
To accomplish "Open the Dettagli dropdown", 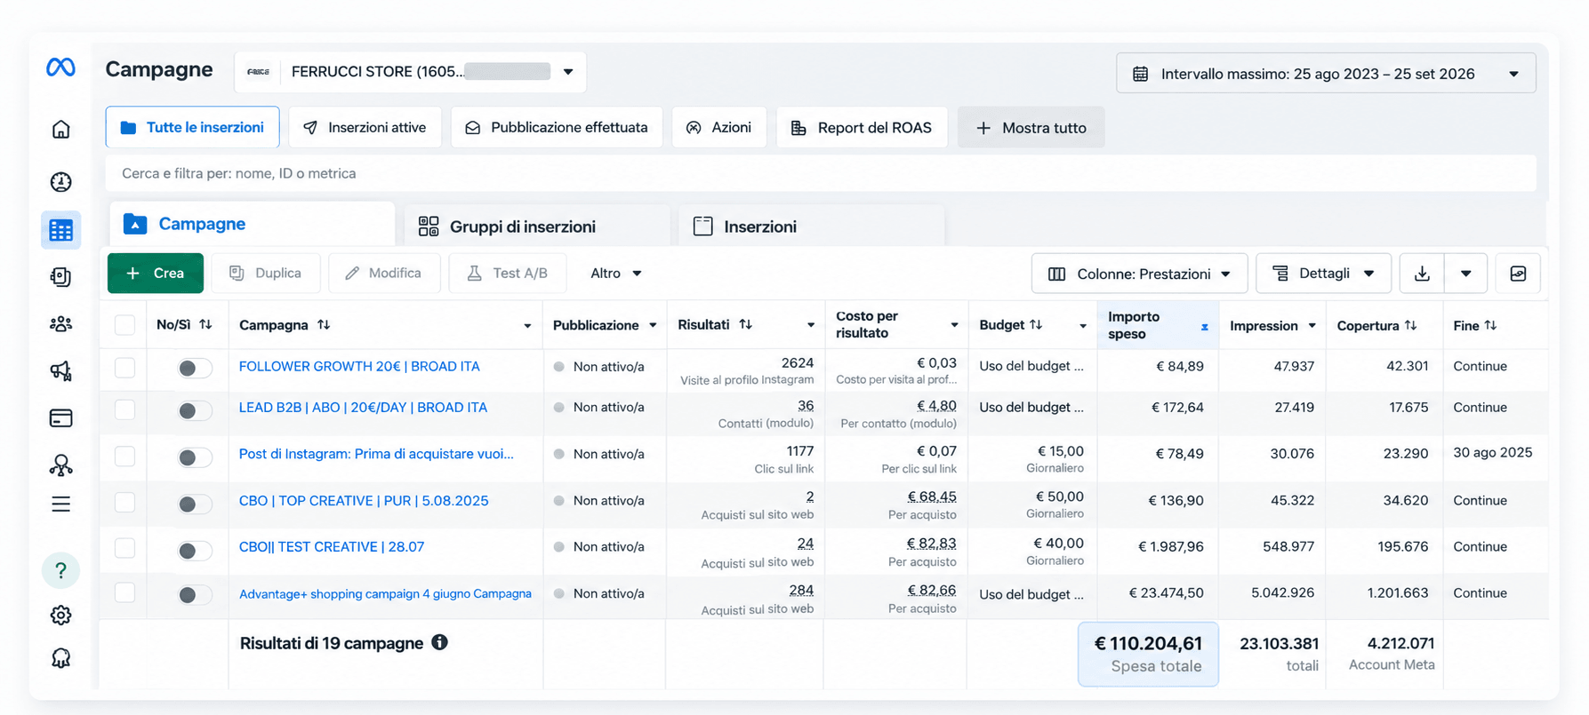I will click(x=1323, y=274).
